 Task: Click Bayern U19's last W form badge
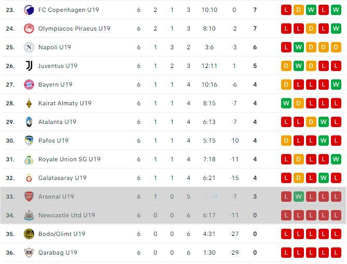(x=336, y=85)
